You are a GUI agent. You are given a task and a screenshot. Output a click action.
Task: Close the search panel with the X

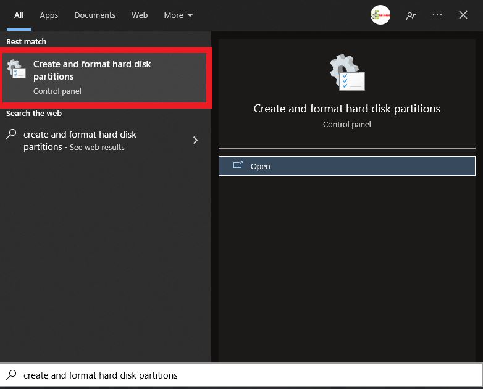pos(463,15)
